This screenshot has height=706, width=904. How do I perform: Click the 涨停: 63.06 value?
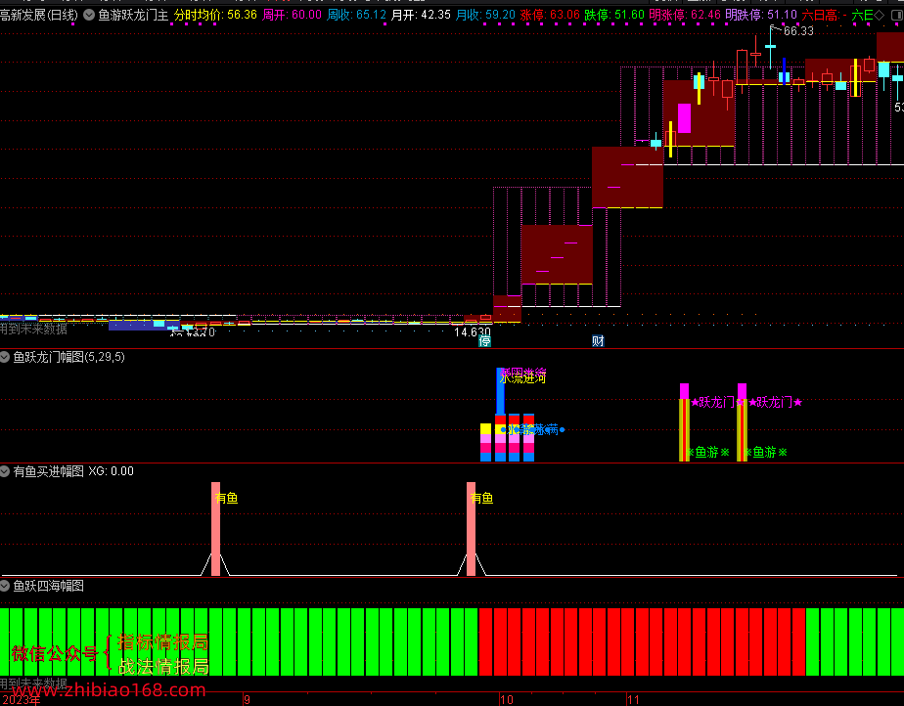coord(550,15)
